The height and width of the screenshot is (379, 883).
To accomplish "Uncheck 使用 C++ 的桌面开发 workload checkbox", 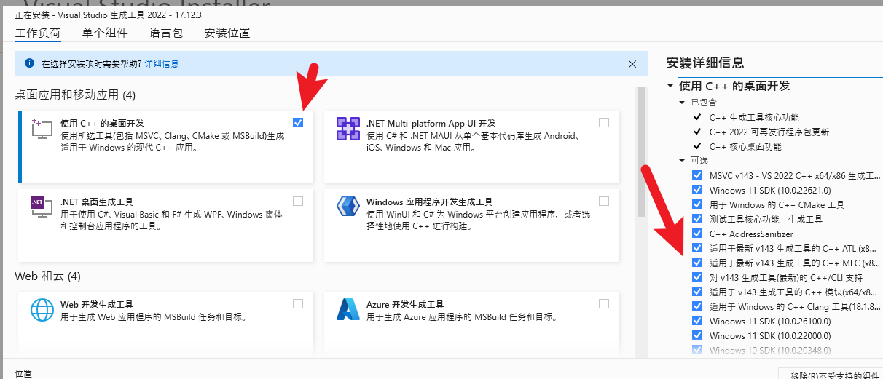I will click(x=298, y=122).
